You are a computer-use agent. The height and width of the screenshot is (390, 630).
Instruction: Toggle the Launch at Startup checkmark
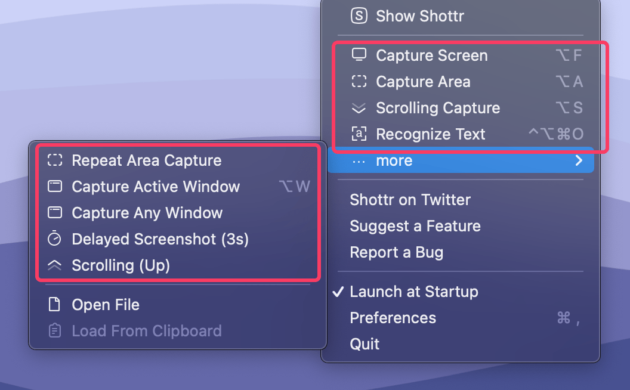coord(338,292)
